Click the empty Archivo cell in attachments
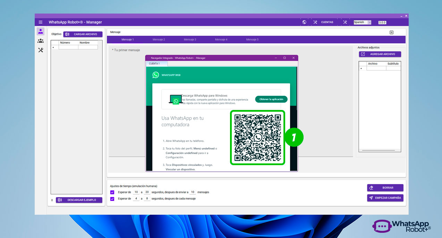Viewport: 442px width, 238px height. [x=376, y=68]
